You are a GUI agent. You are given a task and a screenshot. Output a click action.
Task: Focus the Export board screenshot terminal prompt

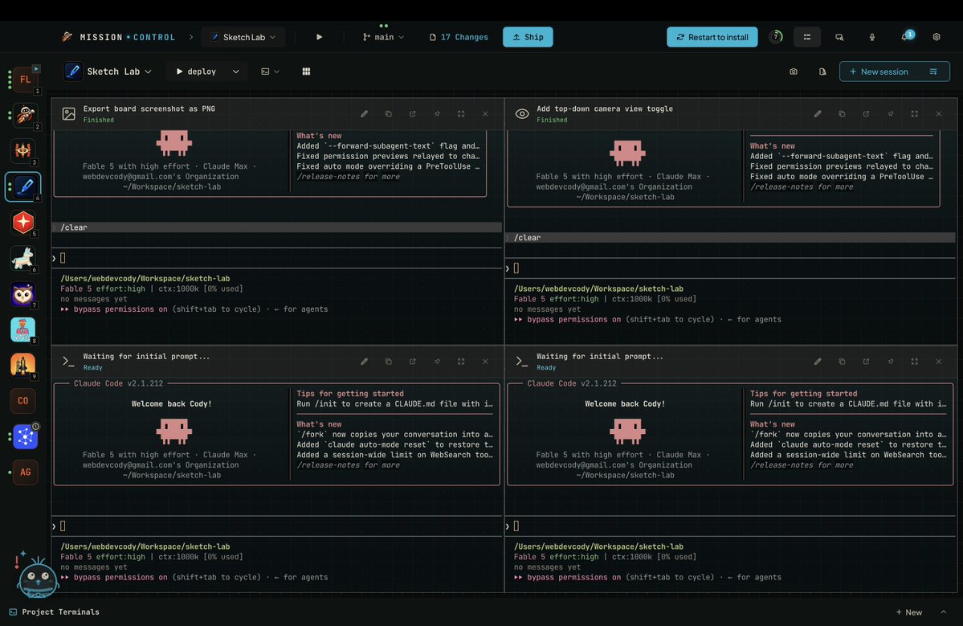coord(277,258)
